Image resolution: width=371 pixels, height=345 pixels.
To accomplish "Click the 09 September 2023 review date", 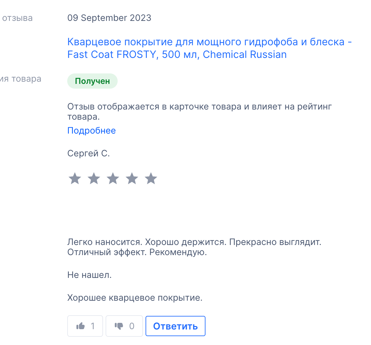I will tap(109, 18).
